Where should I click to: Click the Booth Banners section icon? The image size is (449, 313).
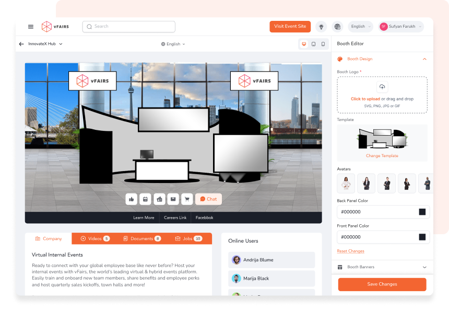[x=340, y=267]
